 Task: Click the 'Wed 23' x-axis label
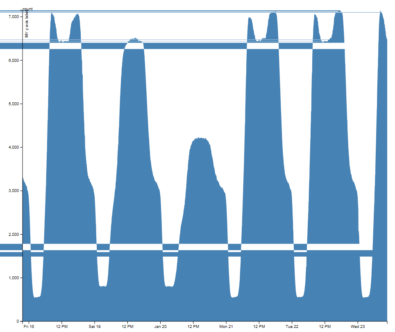pos(358,326)
